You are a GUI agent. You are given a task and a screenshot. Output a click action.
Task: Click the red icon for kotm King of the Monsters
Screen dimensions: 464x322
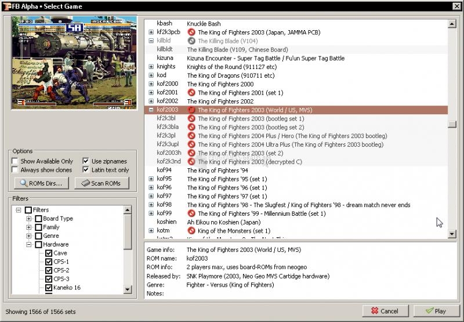191,230
